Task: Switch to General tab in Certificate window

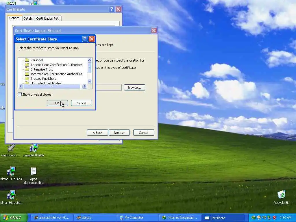Action: [x=15, y=18]
